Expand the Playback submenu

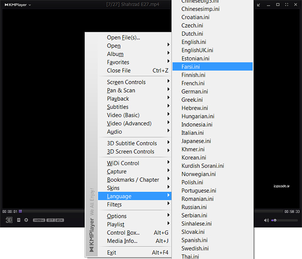click(x=135, y=99)
